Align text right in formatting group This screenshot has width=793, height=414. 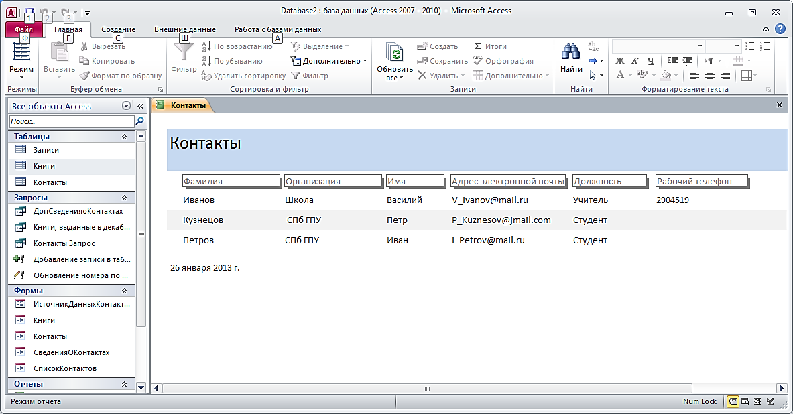pyautogui.click(x=725, y=75)
